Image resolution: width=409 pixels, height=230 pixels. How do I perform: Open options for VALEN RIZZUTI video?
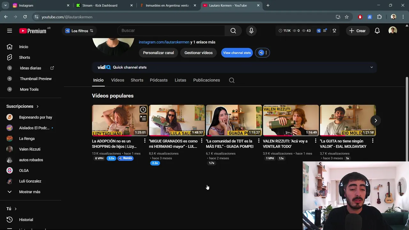316,141
